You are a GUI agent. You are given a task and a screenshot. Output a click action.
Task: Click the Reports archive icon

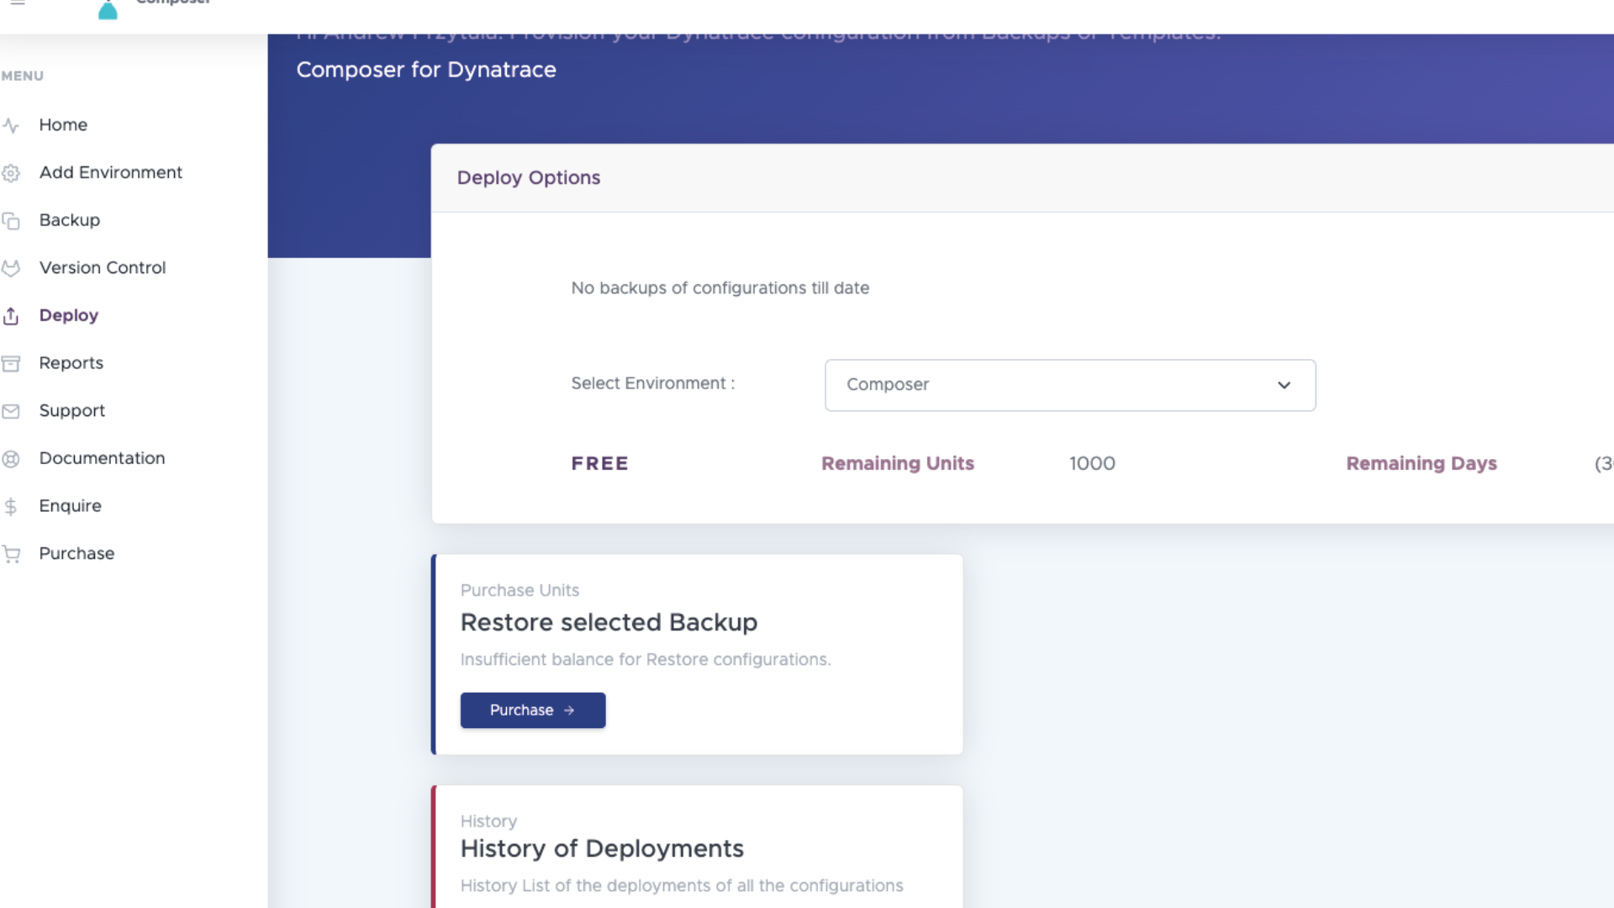click(x=11, y=364)
